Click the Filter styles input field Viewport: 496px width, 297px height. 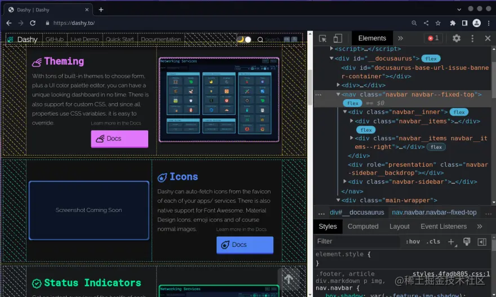coord(357,241)
